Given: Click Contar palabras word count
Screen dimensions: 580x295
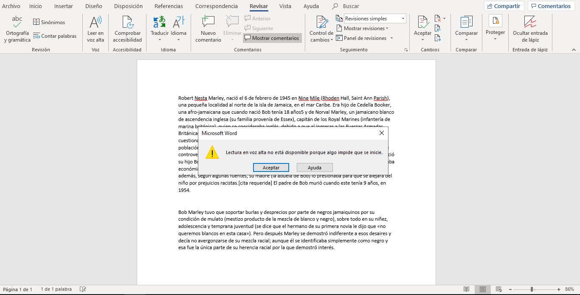Looking at the screenshot, I should pyautogui.click(x=55, y=36).
